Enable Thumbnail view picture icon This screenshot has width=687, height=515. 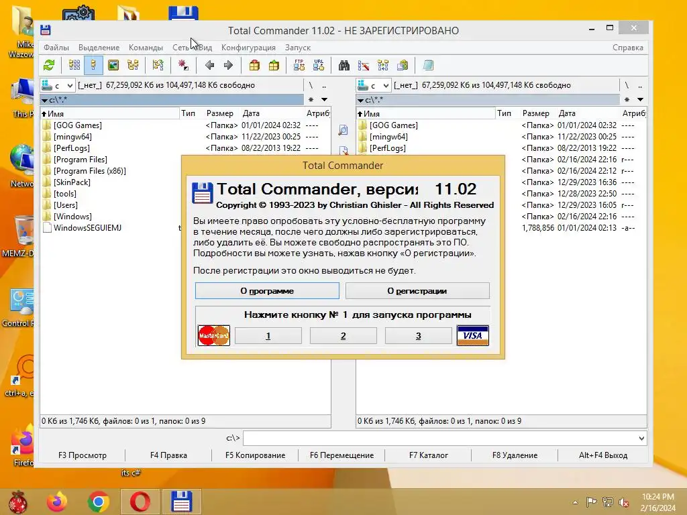pos(113,66)
